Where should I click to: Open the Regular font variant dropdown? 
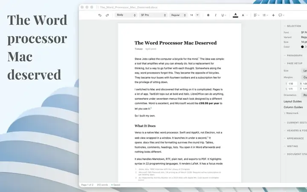(x=178, y=15)
